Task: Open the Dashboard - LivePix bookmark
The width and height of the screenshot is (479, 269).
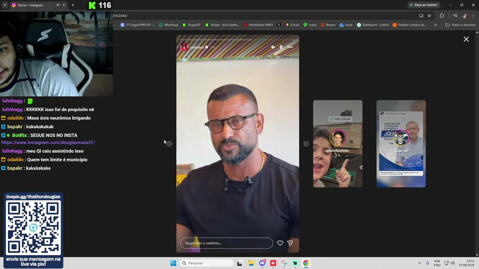Action: click(373, 25)
